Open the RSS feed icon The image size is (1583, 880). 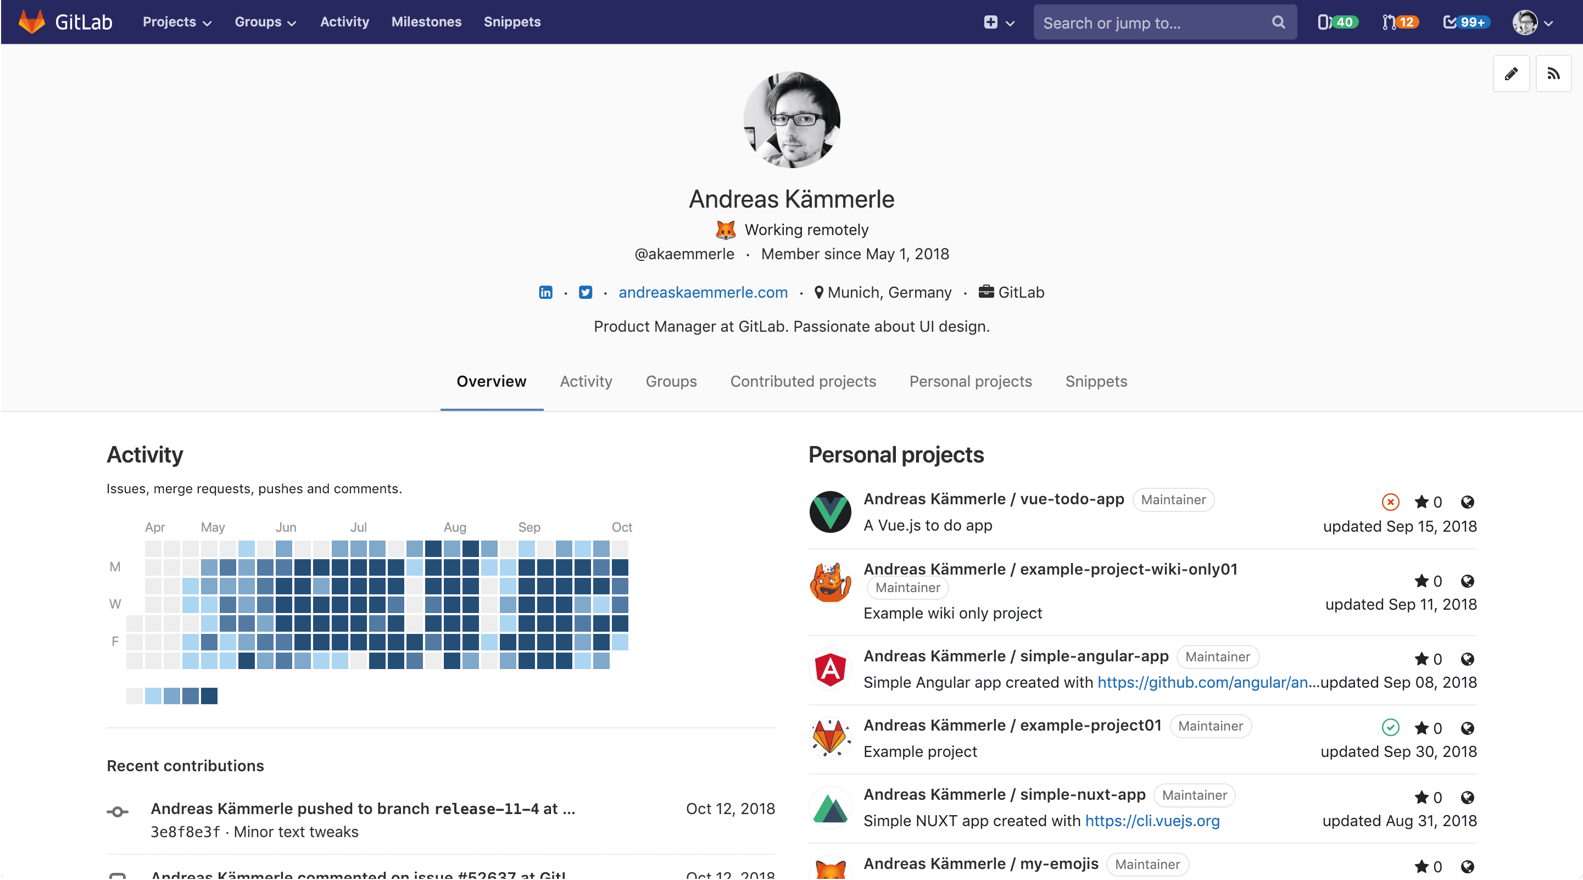point(1554,74)
